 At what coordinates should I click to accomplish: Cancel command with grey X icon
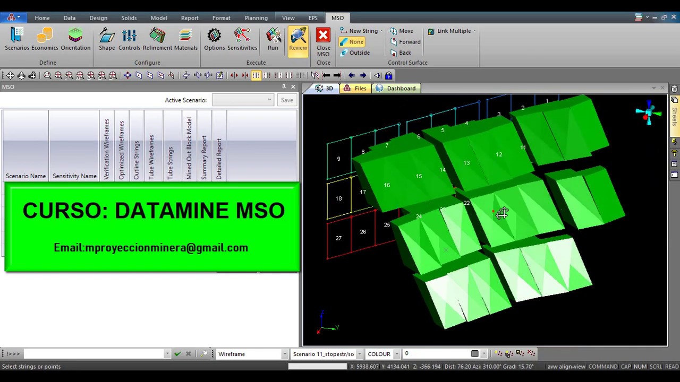click(188, 354)
